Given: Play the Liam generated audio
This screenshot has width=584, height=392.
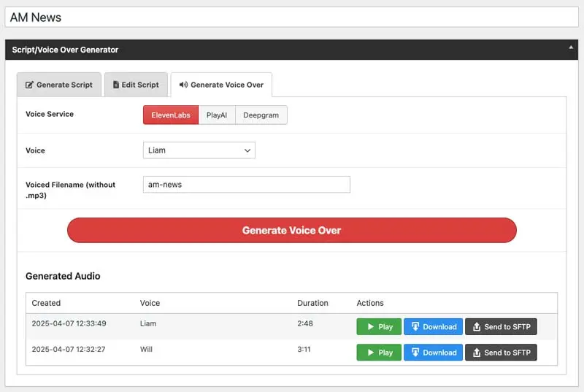Looking at the screenshot, I should coord(379,327).
